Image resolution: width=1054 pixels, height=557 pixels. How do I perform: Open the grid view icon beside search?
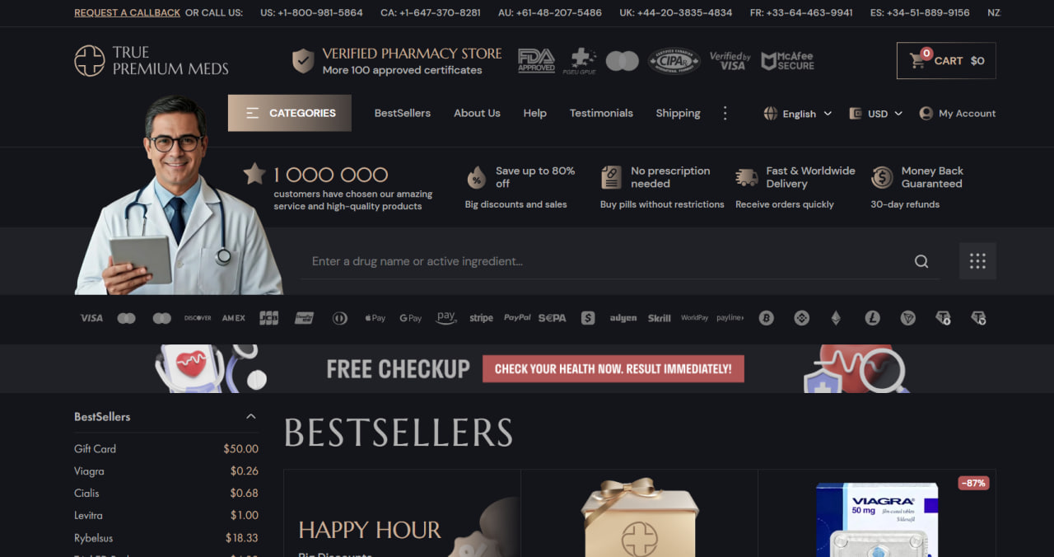coord(977,261)
